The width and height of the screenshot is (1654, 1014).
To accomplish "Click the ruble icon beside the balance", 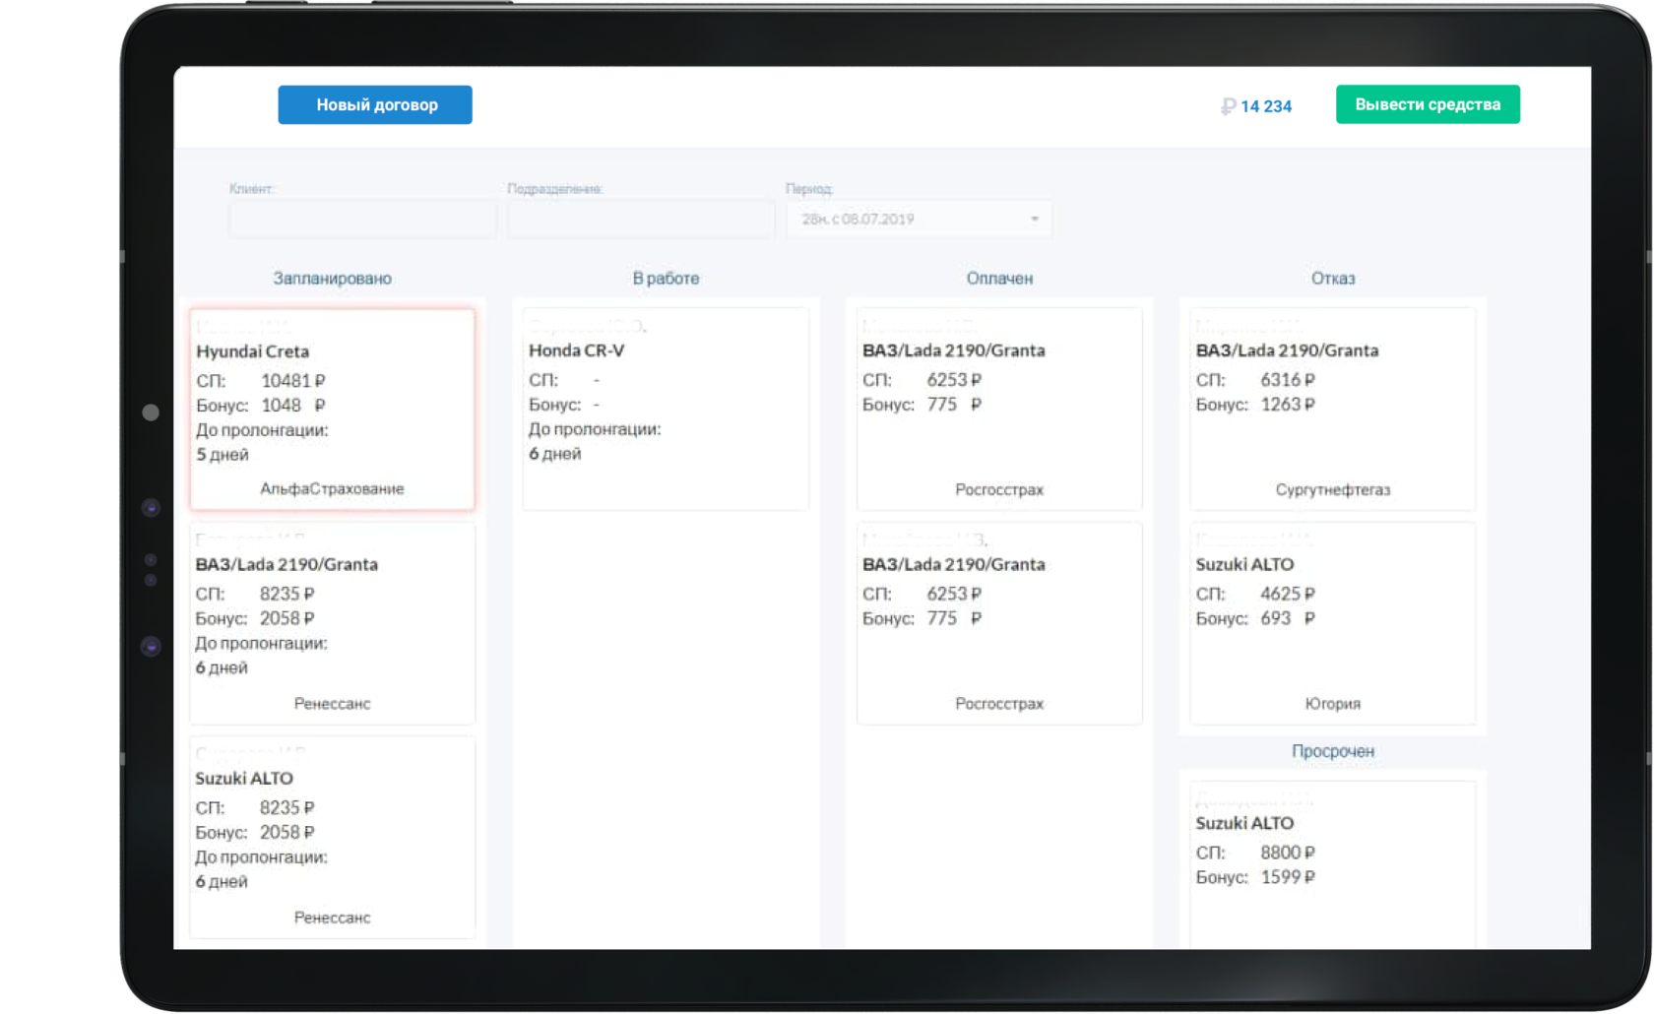I will click(x=1228, y=106).
